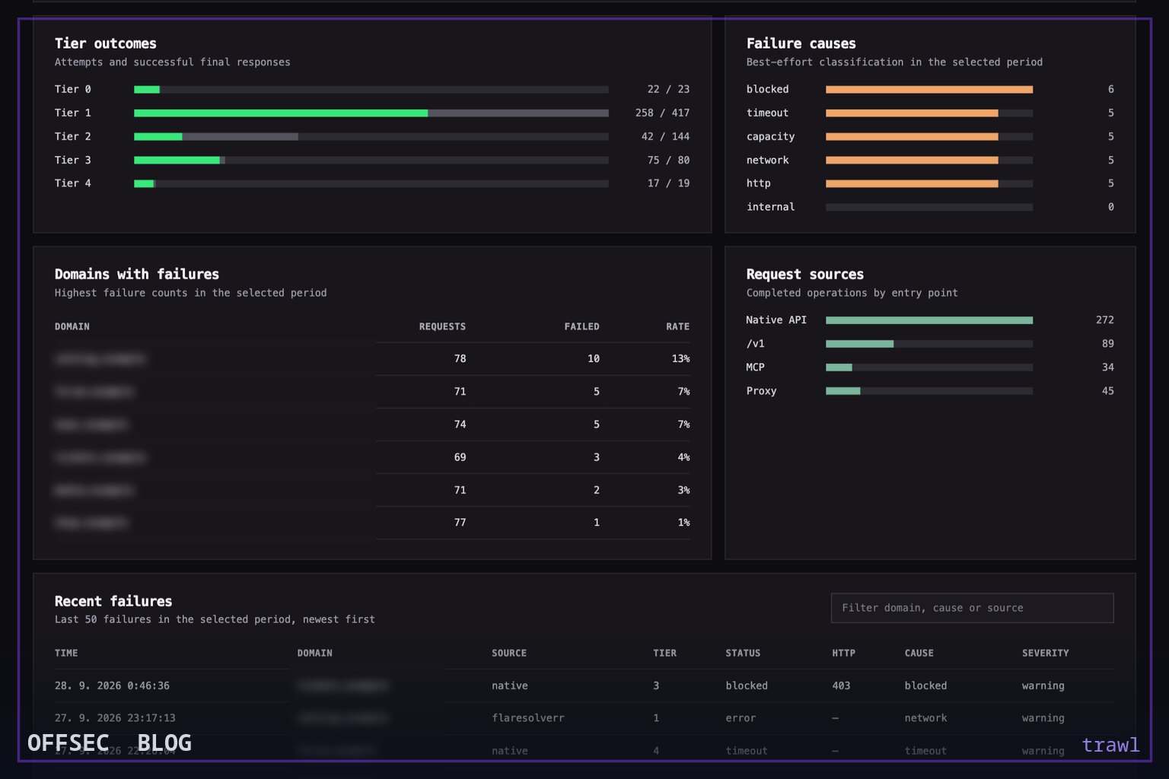Click the STATUS header in Recent failures
The image size is (1169, 779).
743,653
